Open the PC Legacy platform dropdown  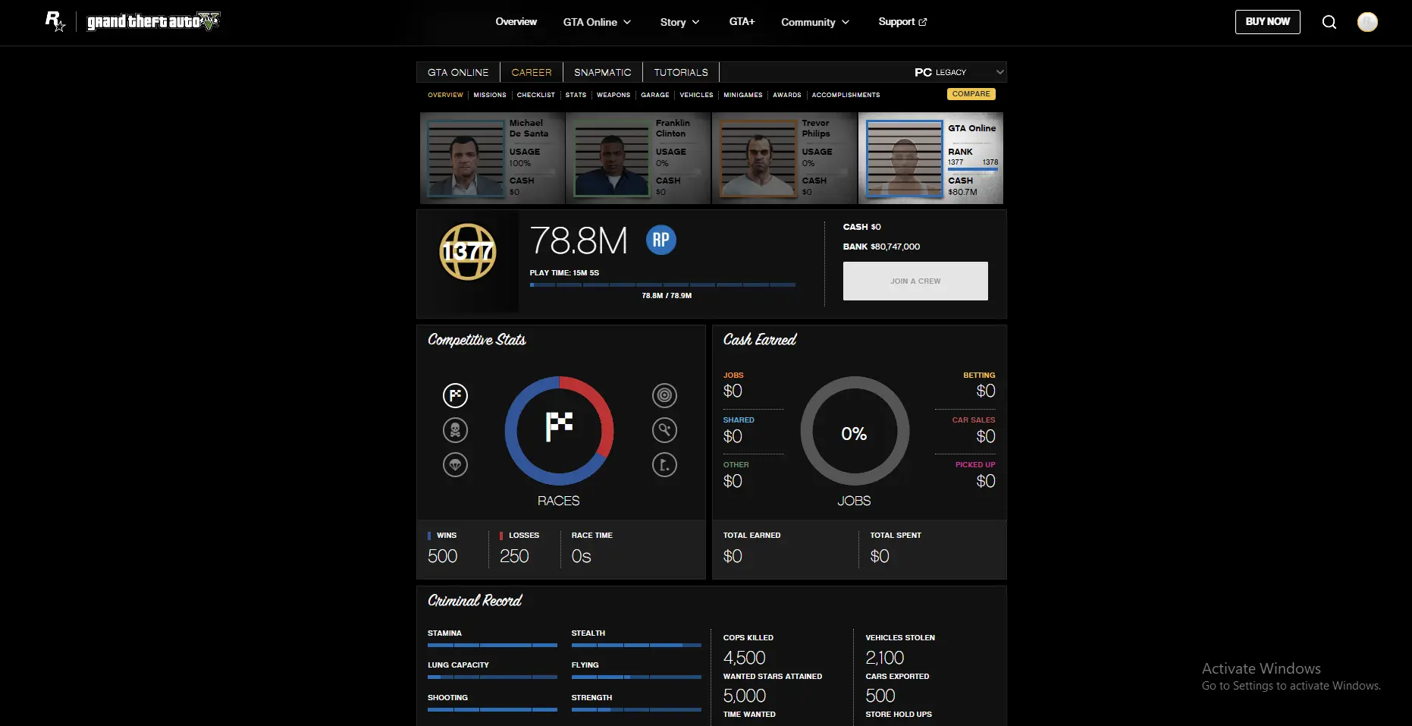[959, 72]
